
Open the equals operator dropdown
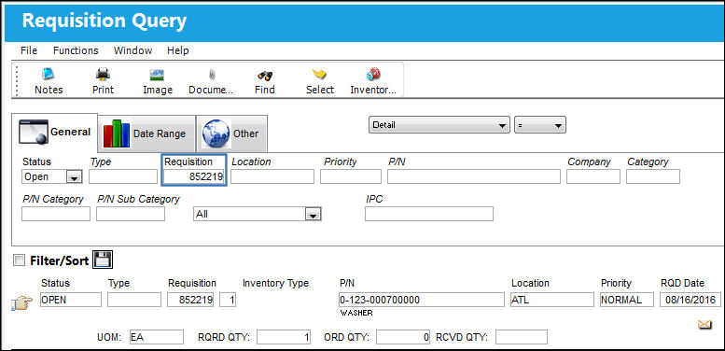tap(540, 125)
